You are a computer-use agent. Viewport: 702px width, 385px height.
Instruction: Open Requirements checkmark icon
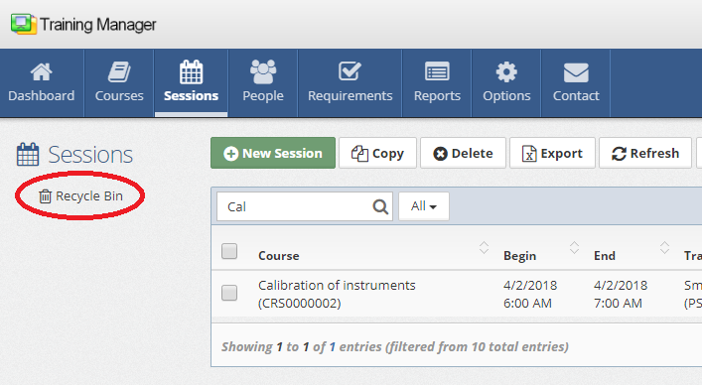pyautogui.click(x=350, y=71)
